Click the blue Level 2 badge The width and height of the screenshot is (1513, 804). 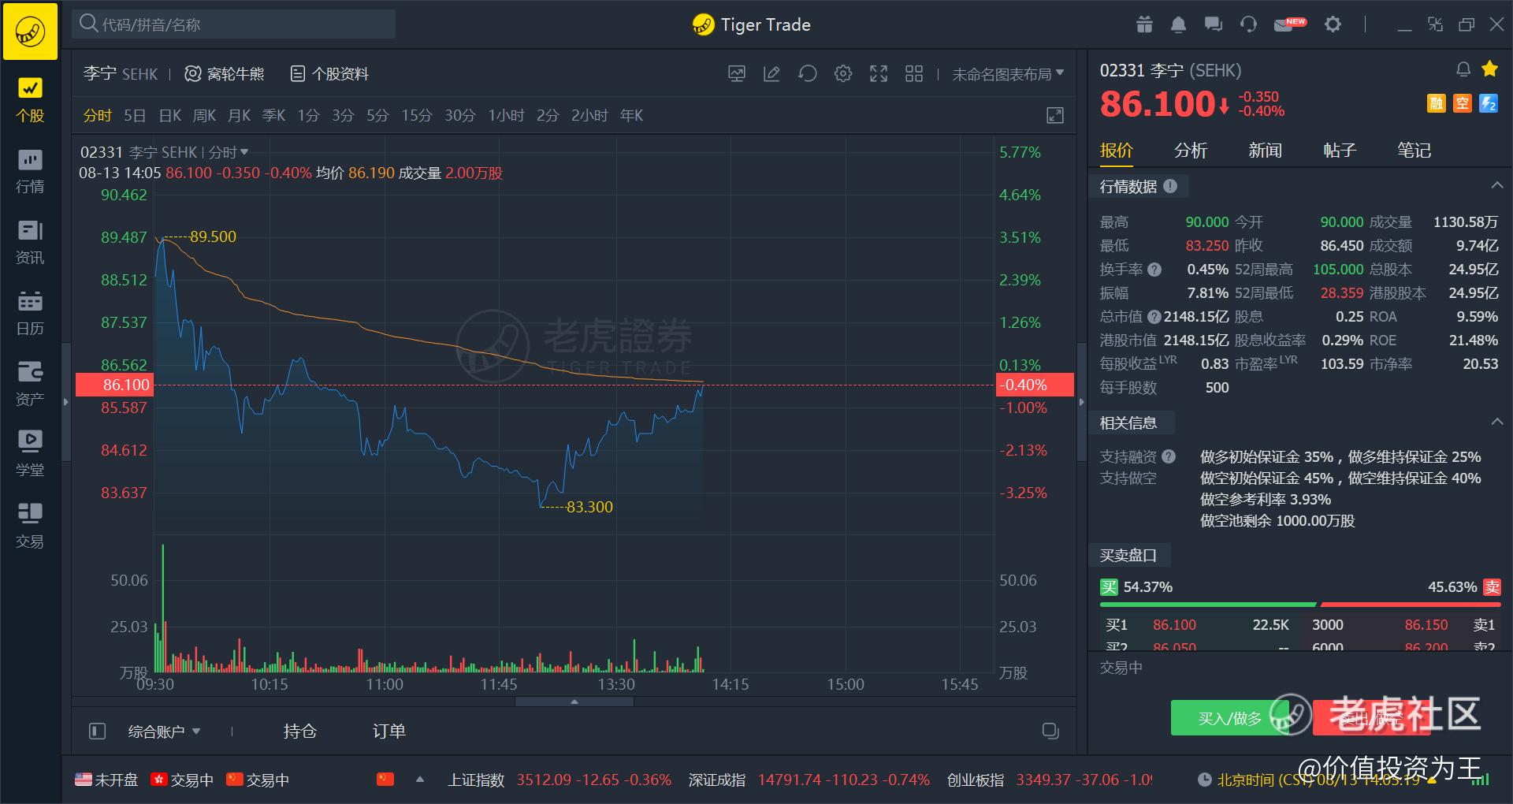click(x=1489, y=103)
